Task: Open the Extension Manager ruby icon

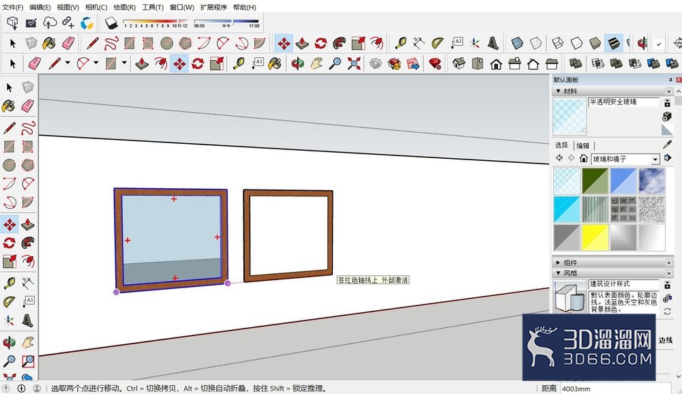Action: tap(434, 64)
